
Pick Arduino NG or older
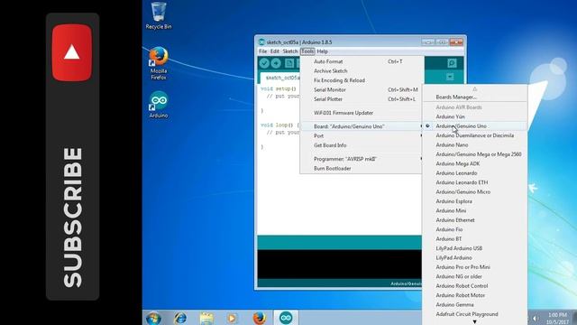pos(475,276)
